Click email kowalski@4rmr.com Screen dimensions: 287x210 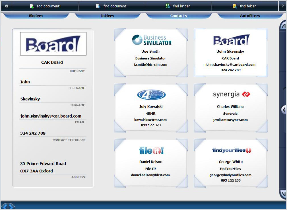(x=150, y=120)
